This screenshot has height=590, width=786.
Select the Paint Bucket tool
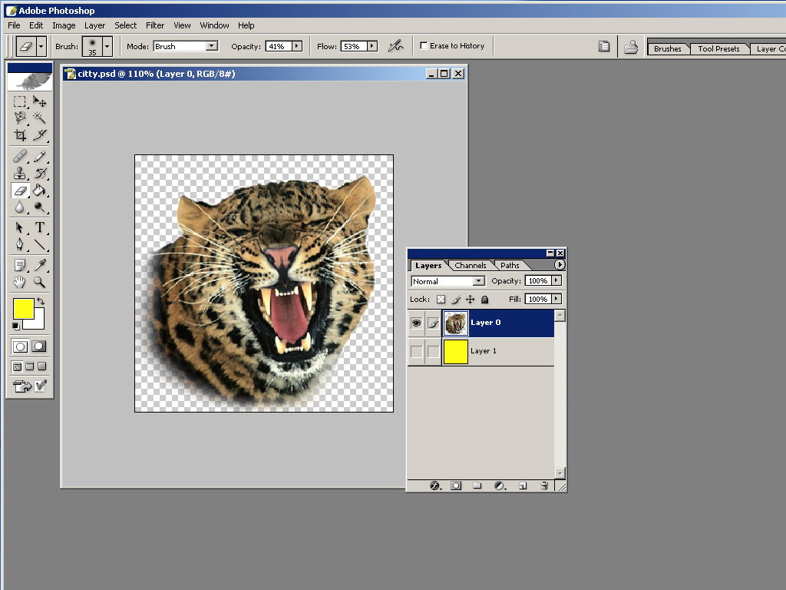click(39, 191)
